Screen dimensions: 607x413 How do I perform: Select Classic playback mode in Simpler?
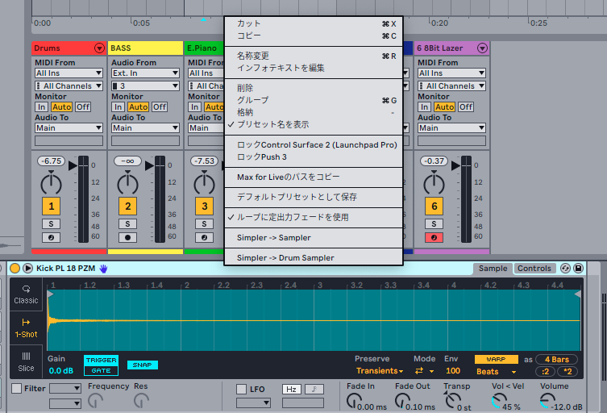tap(26, 294)
